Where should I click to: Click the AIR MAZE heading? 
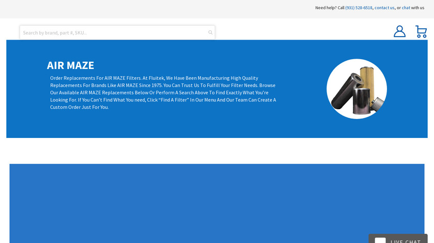70,65
